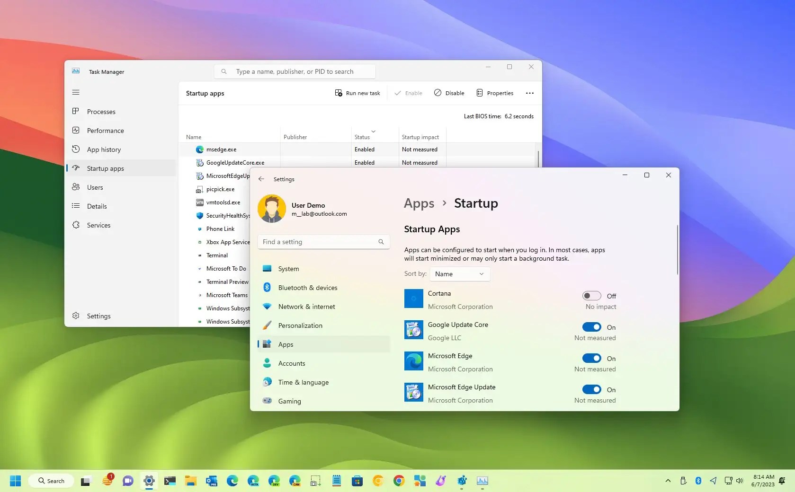Screen dimensions: 795x492
Task: Open Bluetooth & devices settings
Action: click(308, 288)
